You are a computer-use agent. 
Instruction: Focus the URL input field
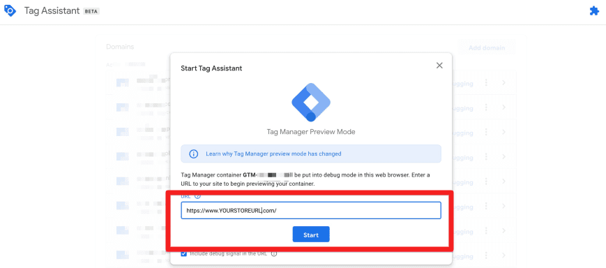pos(311,210)
